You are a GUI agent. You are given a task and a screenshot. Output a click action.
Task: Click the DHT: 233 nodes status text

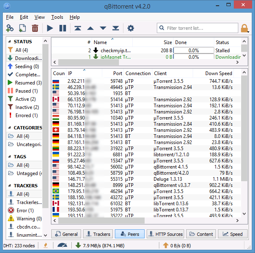pos(19,246)
